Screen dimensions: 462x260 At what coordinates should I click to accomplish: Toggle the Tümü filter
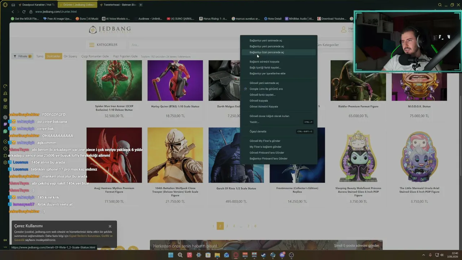tap(40, 56)
